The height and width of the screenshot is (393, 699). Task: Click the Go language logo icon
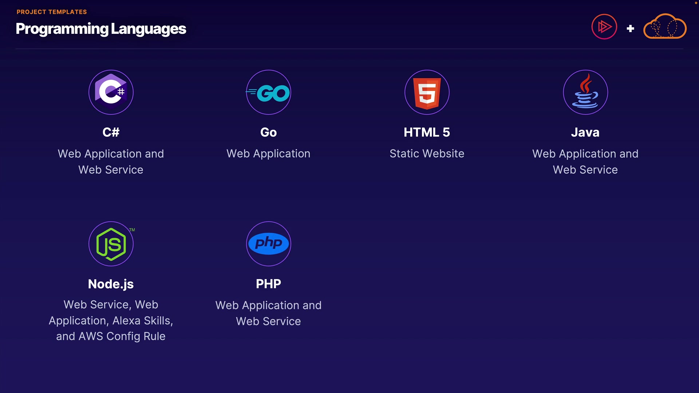tap(269, 92)
